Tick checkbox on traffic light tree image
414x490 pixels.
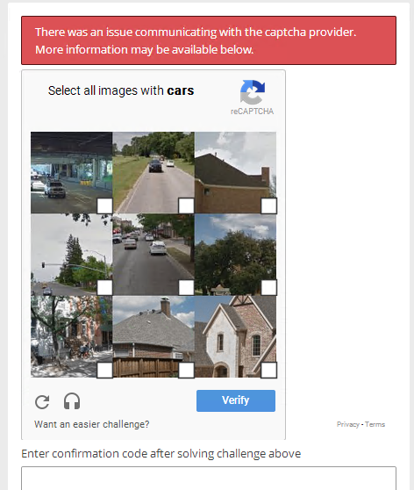tap(104, 287)
